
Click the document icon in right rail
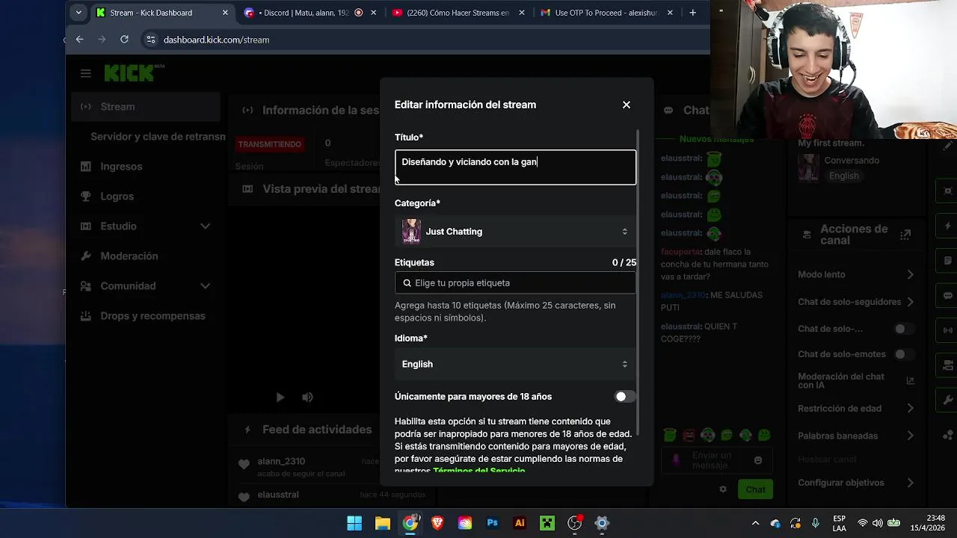[948, 261]
